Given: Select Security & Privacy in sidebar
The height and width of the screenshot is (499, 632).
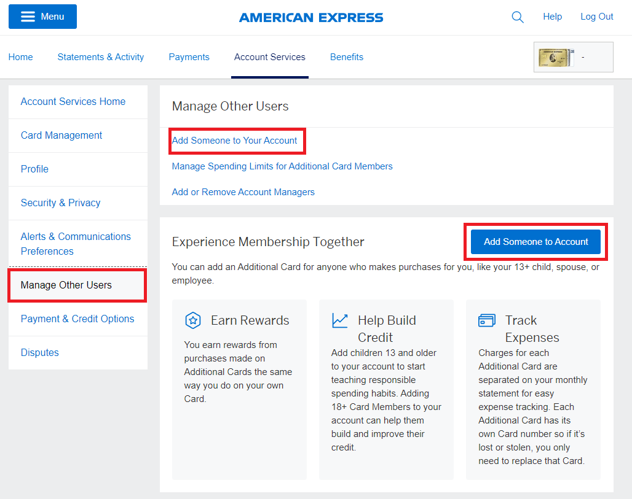Looking at the screenshot, I should 60,203.
